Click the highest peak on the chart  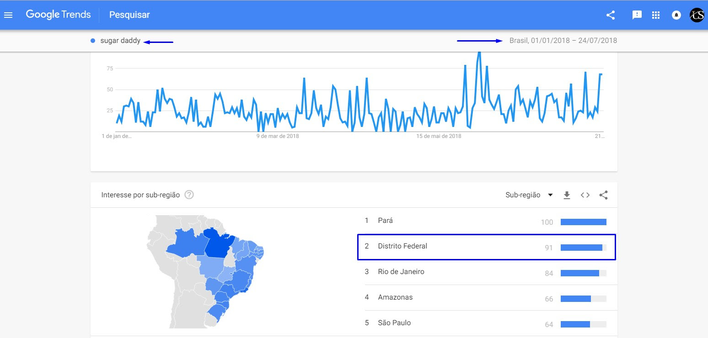479,53
